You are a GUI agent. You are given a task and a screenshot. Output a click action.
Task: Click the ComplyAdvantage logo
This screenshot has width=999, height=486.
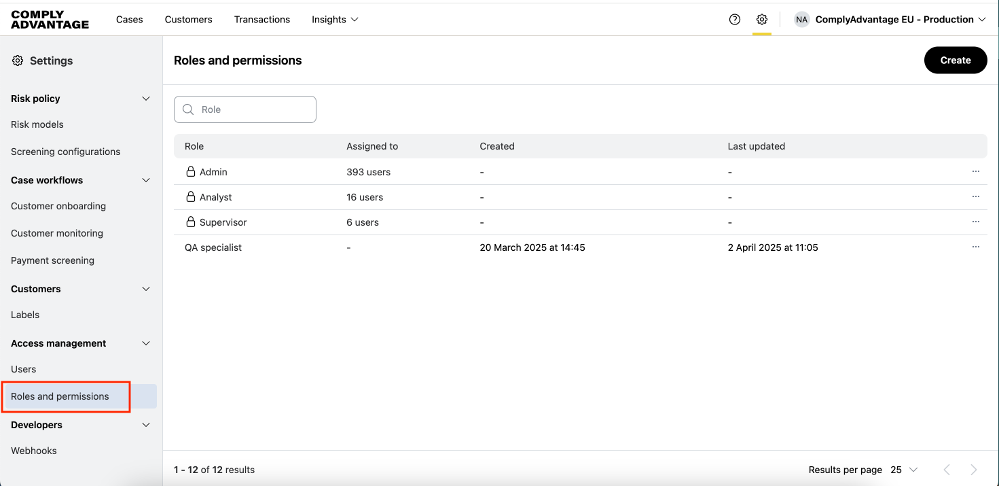[50, 20]
